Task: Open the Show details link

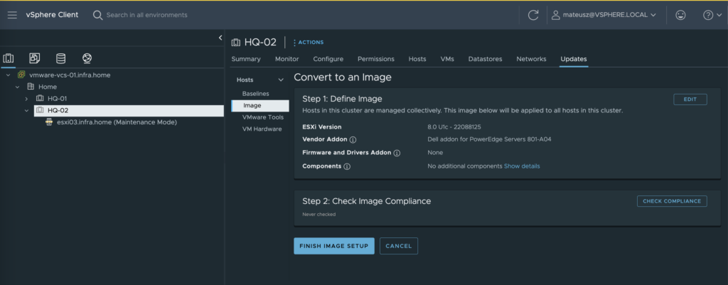Action: [x=522, y=166]
